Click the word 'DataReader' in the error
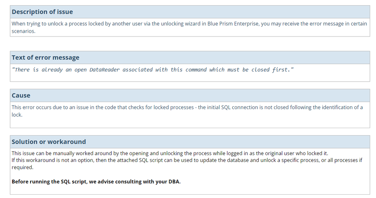 105,70
